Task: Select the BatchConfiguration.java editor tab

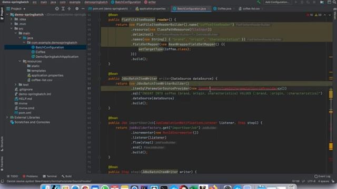Action: (191, 9)
